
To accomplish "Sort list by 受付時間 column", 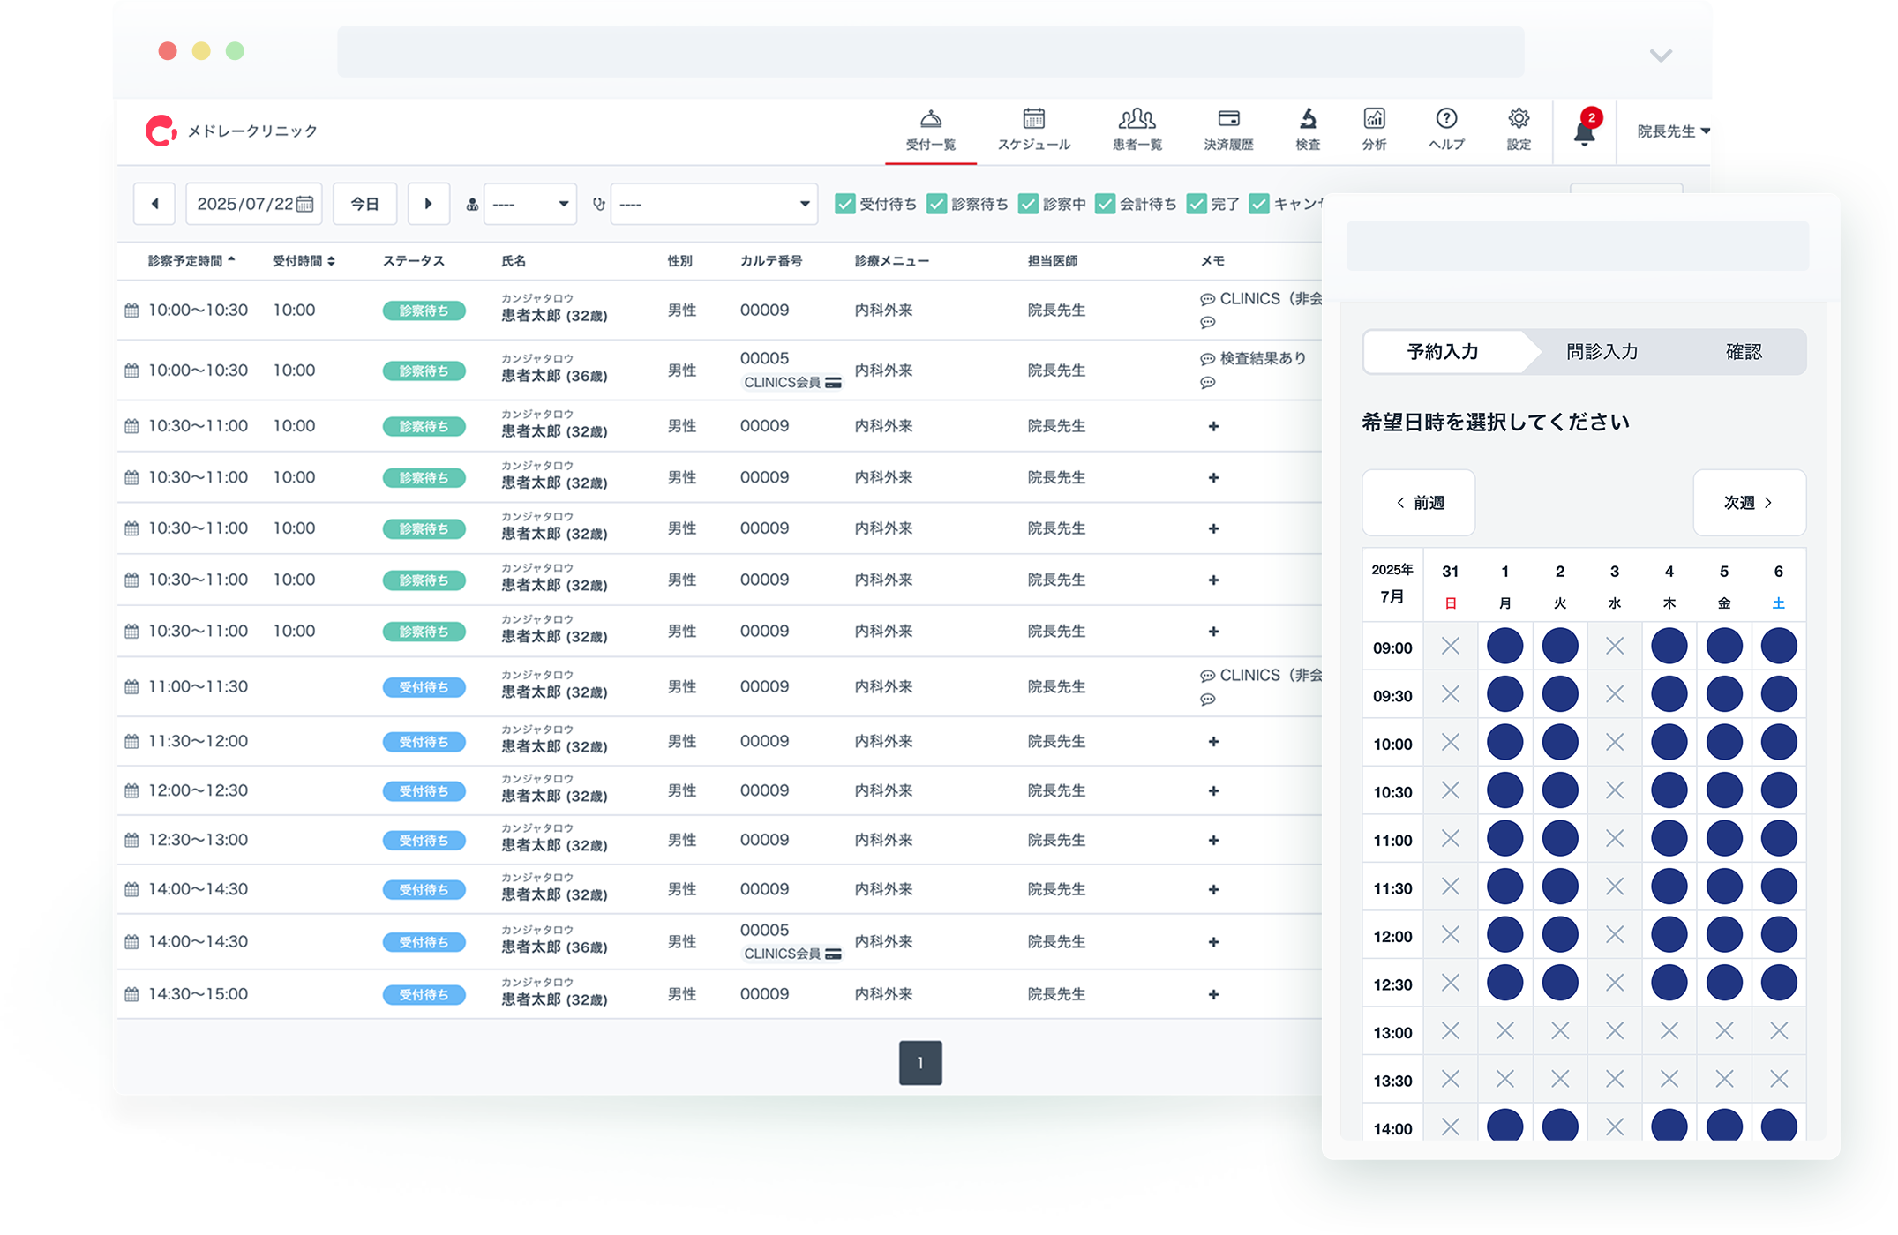I will 302,260.
